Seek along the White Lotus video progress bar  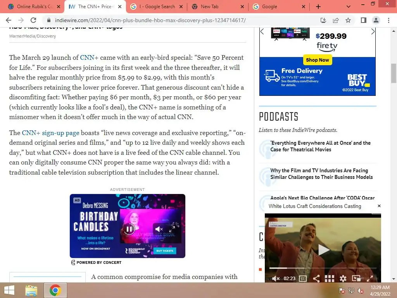pyautogui.click(x=323, y=268)
